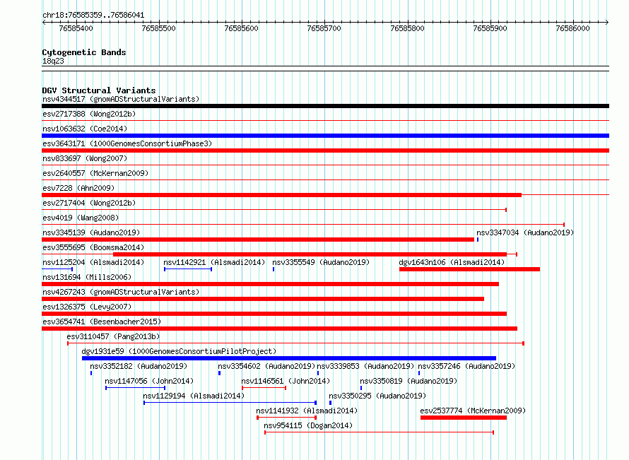Select the blue nsv1063632 variant bar

pos(325,136)
